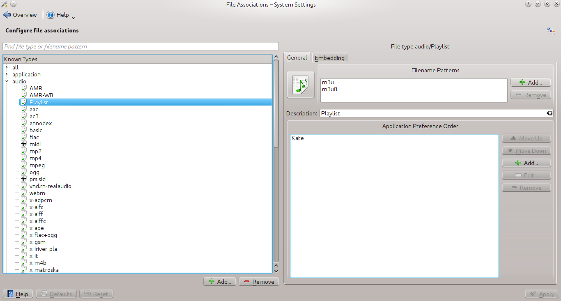Open the Help toolbar dropdown menu
This screenshot has width=561, height=301.
coord(73,17)
